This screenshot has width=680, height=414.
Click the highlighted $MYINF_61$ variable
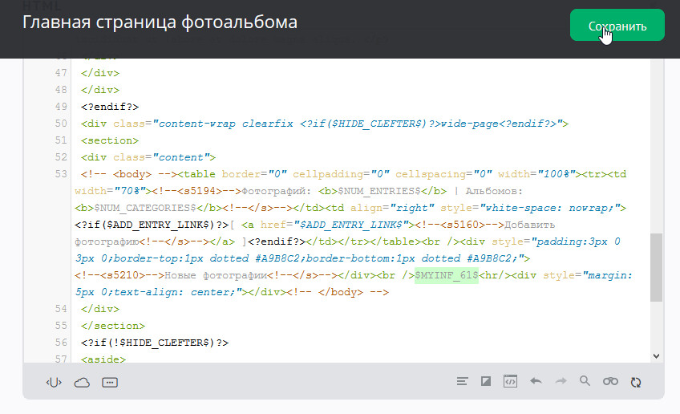click(x=446, y=275)
